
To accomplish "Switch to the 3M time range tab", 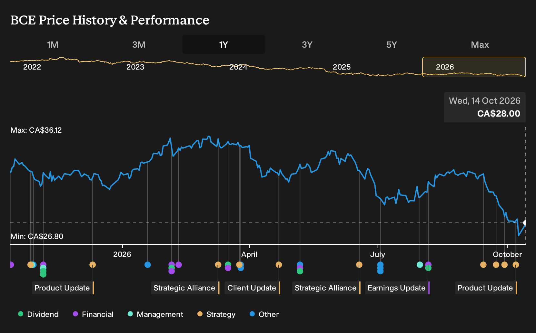I will pyautogui.click(x=139, y=44).
